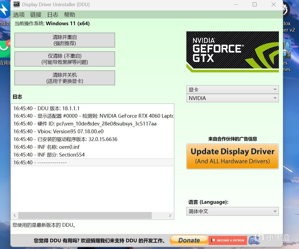Viewport: 299px width, 249px height.
Task: Click the Update Display Driver ad banner
Action: click(x=232, y=156)
